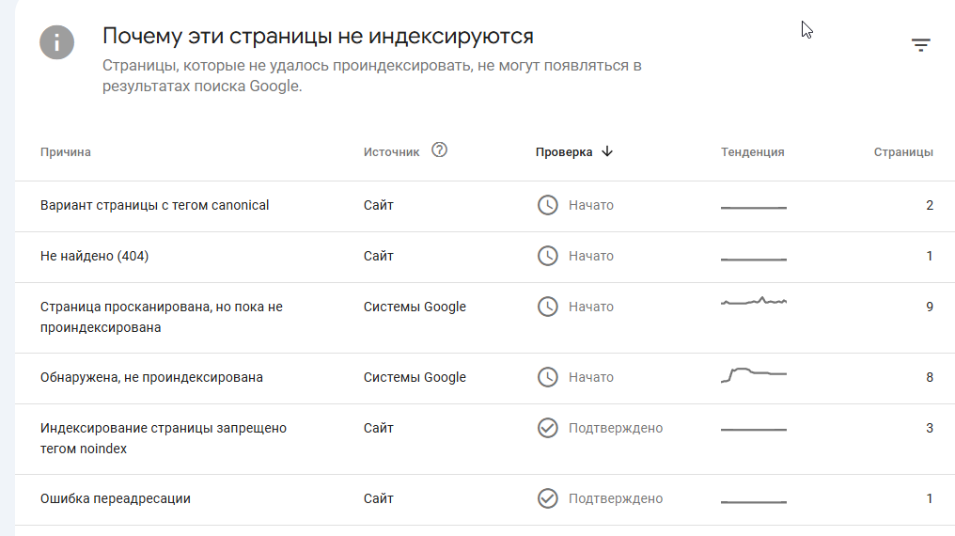955x536 pixels.
Task: Click checkmark icon in noindex row
Action: coord(547,428)
